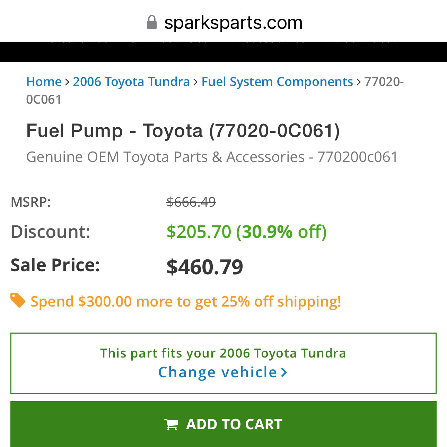Tap the orange price tag icon
447x447 pixels.
point(18,300)
